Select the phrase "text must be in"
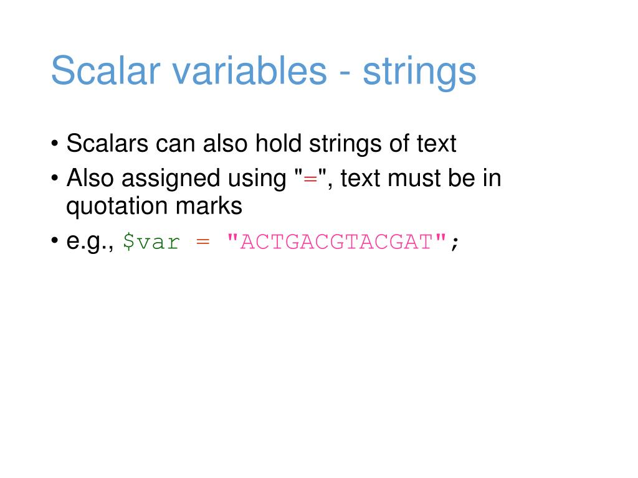638x478 pixels. 421,178
